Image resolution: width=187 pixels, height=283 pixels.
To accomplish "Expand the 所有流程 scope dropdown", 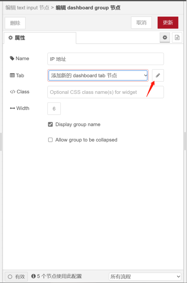I will click(145, 276).
